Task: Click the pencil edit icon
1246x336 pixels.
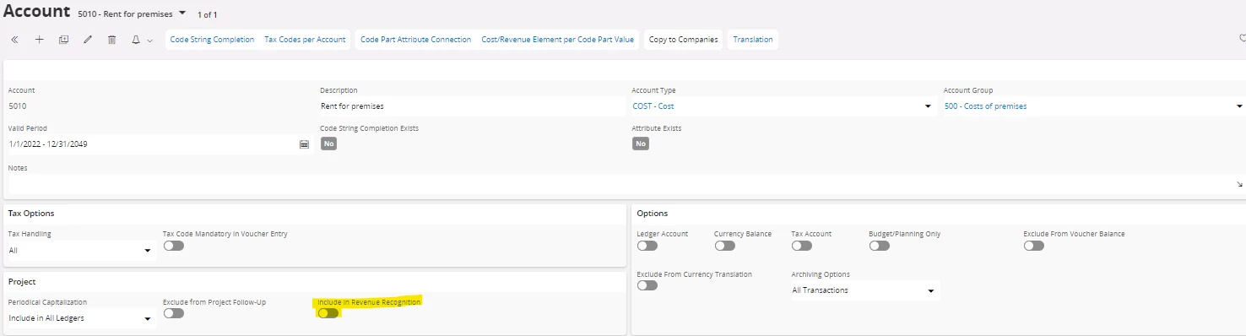Action: [x=88, y=40]
